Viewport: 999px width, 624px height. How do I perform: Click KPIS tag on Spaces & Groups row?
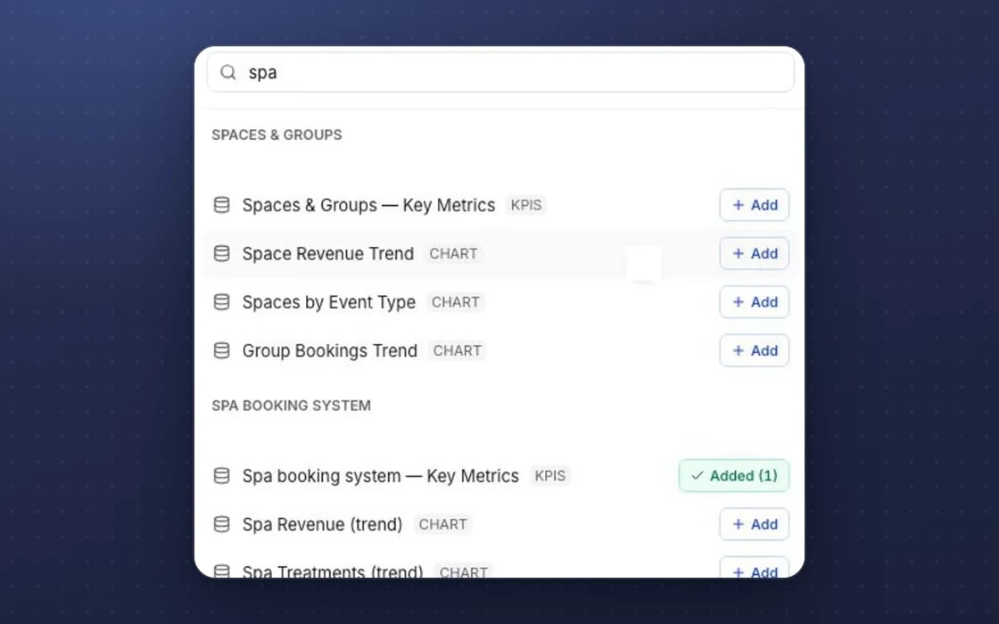pos(526,205)
